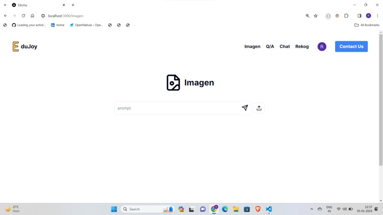Open Brave browser from taskbar
The height and width of the screenshot is (215, 383).
click(258, 209)
